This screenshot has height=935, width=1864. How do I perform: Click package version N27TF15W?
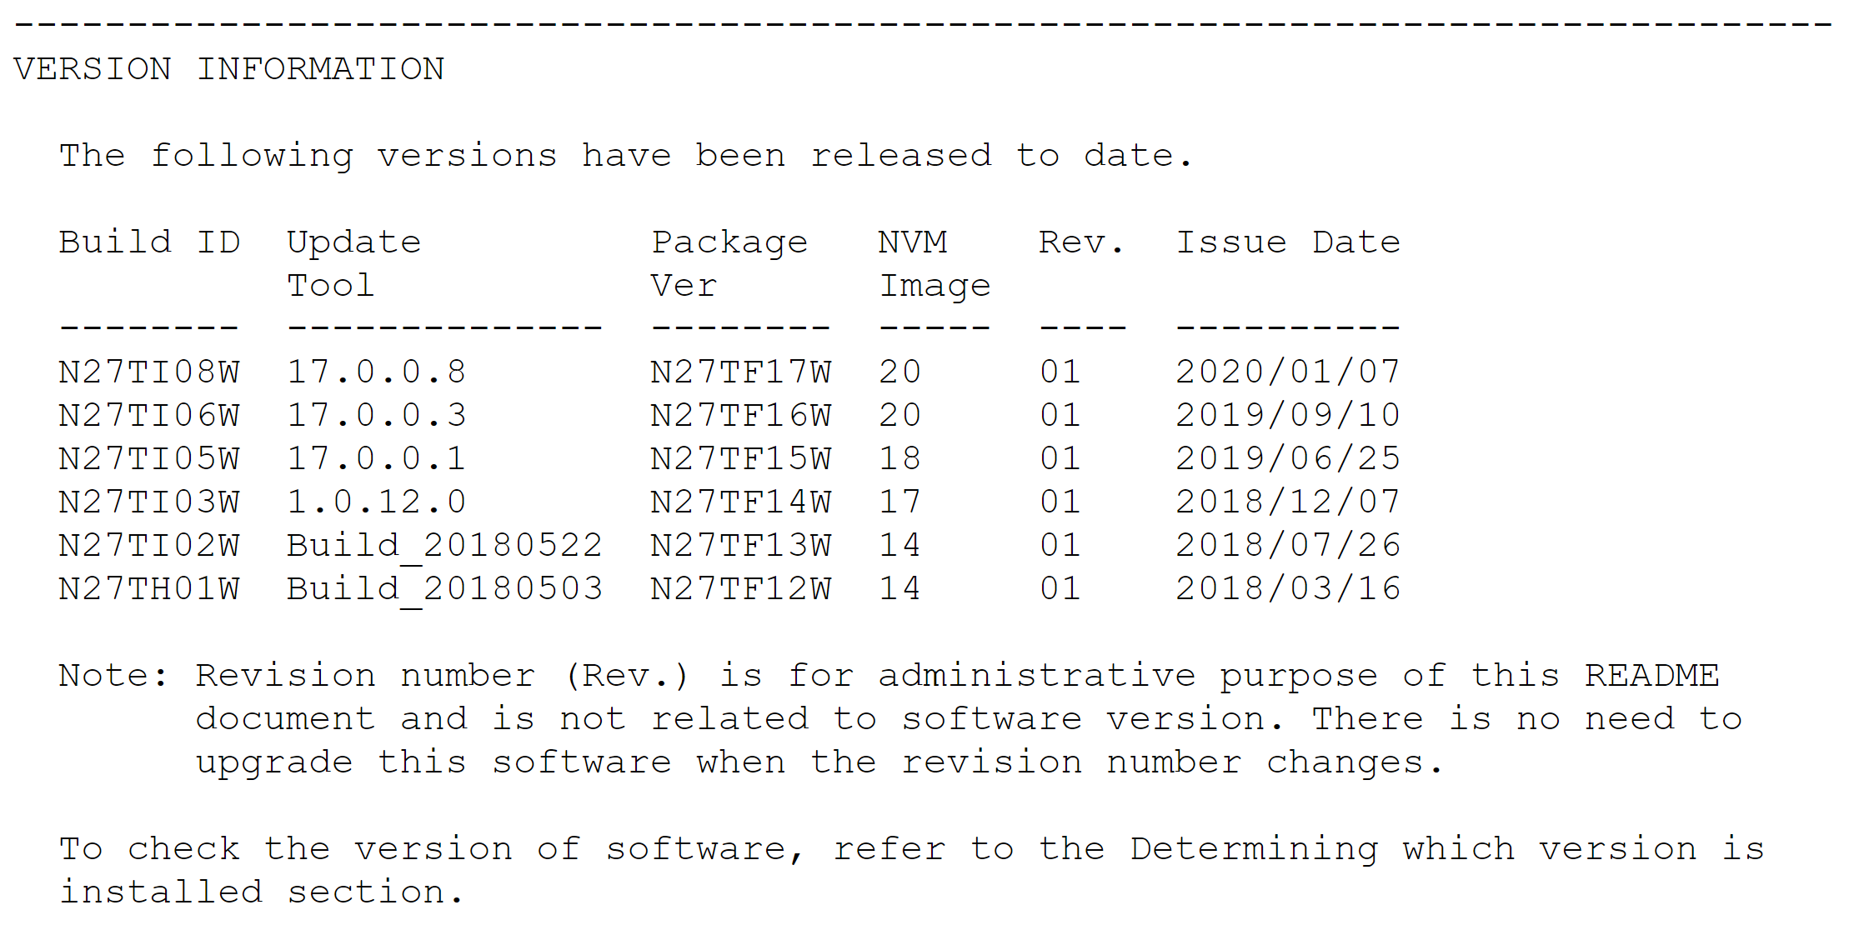tap(741, 458)
